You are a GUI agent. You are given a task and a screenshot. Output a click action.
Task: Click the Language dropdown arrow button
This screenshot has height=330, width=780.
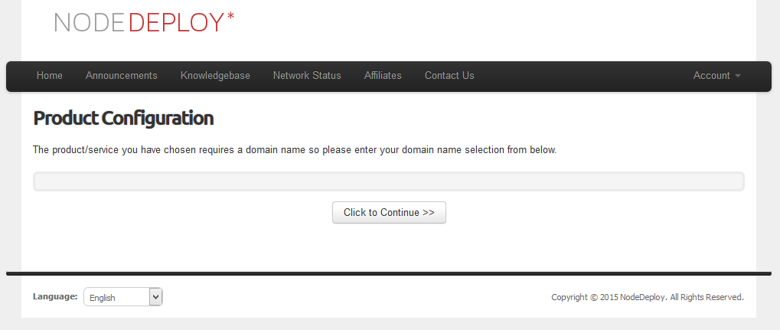click(x=155, y=296)
